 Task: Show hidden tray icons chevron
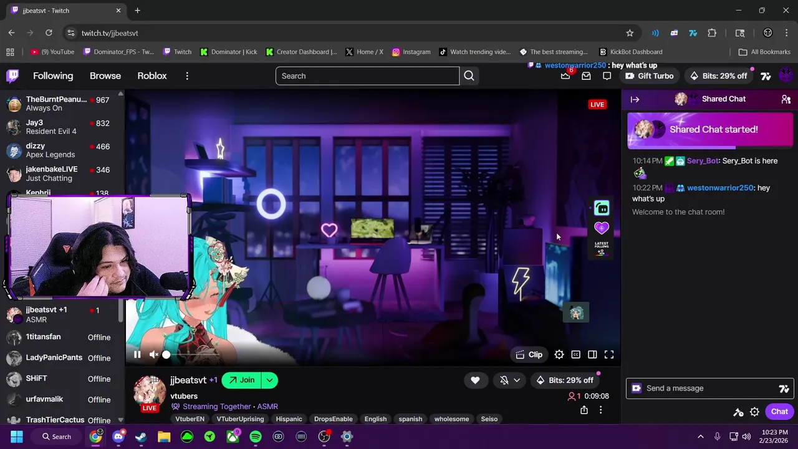[x=700, y=437]
